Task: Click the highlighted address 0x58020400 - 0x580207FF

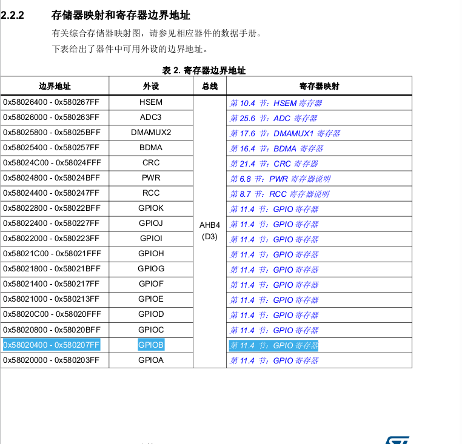Action: click(52, 345)
